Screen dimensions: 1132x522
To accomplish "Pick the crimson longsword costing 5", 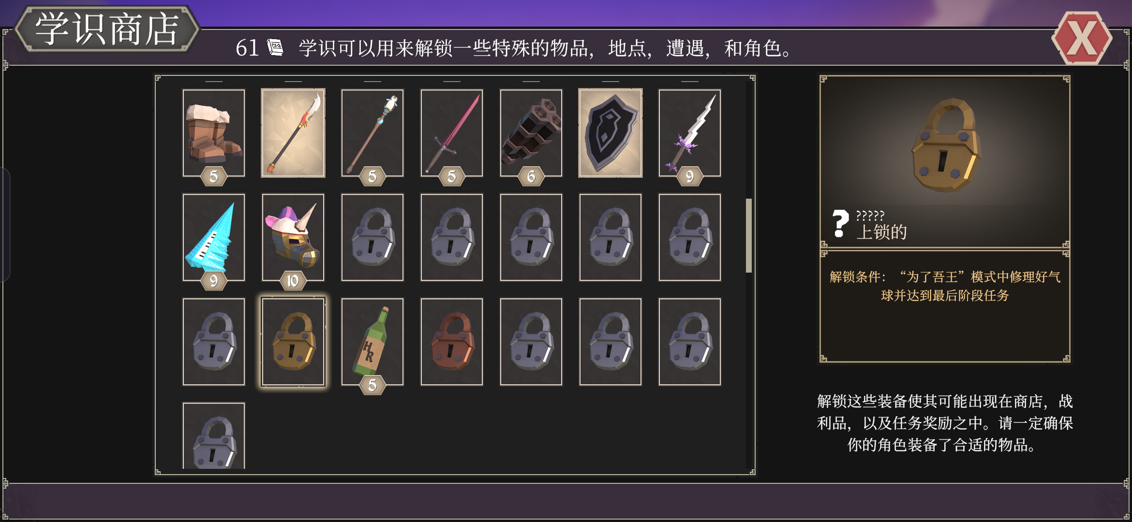I will click(x=452, y=133).
